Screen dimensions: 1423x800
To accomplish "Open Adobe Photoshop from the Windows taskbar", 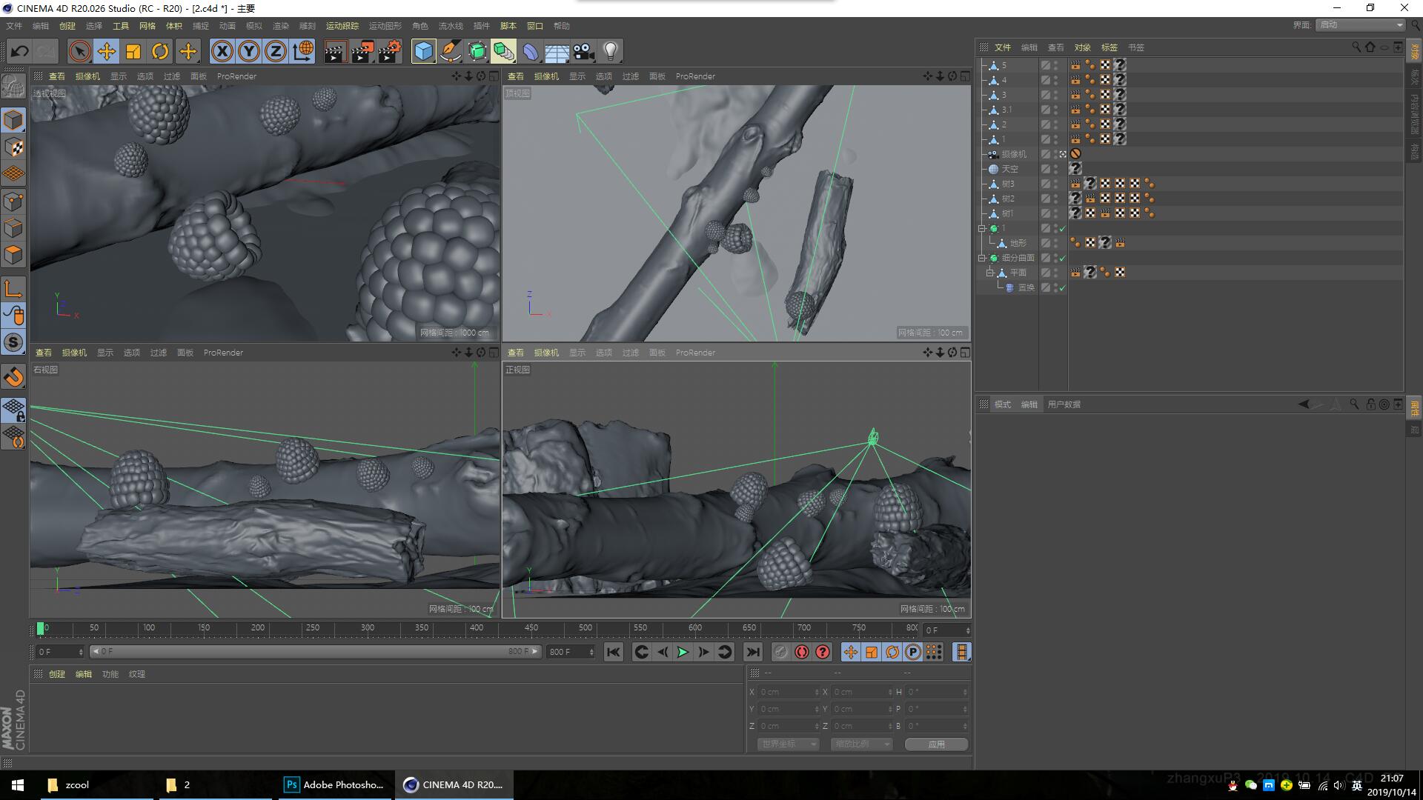I will [x=335, y=784].
